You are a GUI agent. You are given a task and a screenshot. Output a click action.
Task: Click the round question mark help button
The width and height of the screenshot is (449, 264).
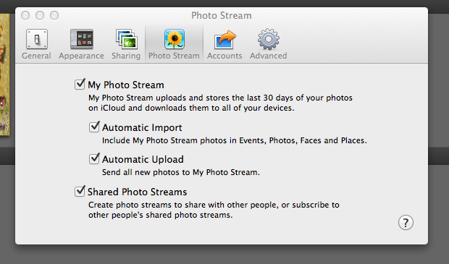[406, 223]
